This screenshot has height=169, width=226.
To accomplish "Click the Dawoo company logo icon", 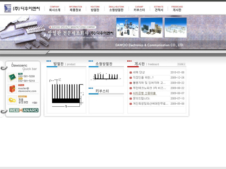I will coord(6,8).
